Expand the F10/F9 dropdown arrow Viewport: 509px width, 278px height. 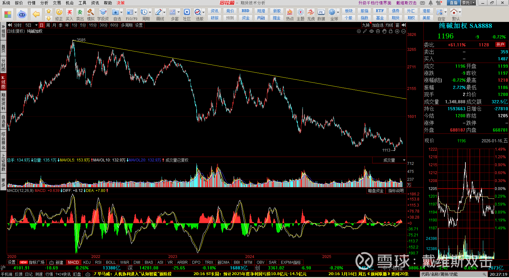pyautogui.click(x=136, y=12)
